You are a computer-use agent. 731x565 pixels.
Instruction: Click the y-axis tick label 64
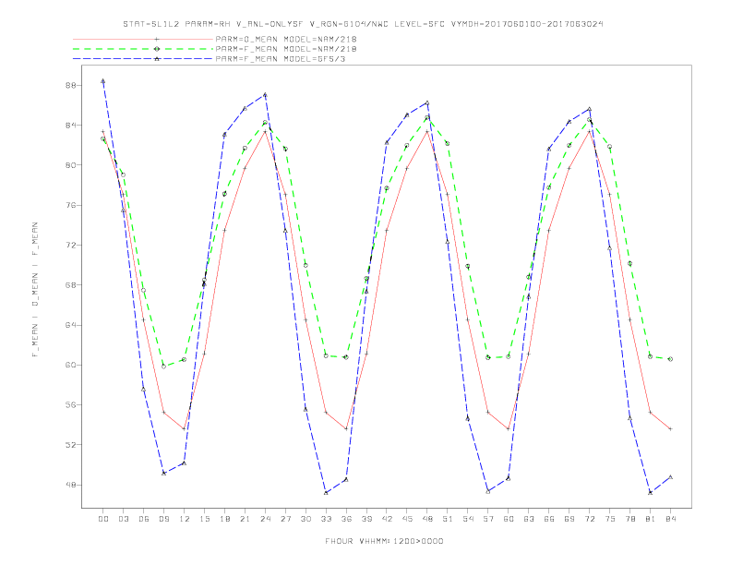click(71, 325)
